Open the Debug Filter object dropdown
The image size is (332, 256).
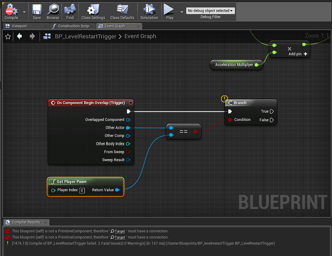[210, 10]
